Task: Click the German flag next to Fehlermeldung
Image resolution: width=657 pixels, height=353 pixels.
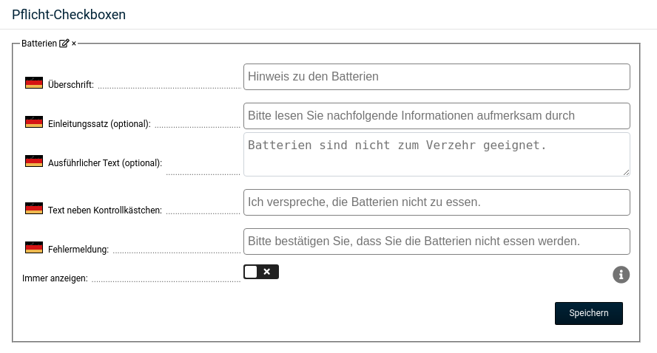Action: coord(34,247)
